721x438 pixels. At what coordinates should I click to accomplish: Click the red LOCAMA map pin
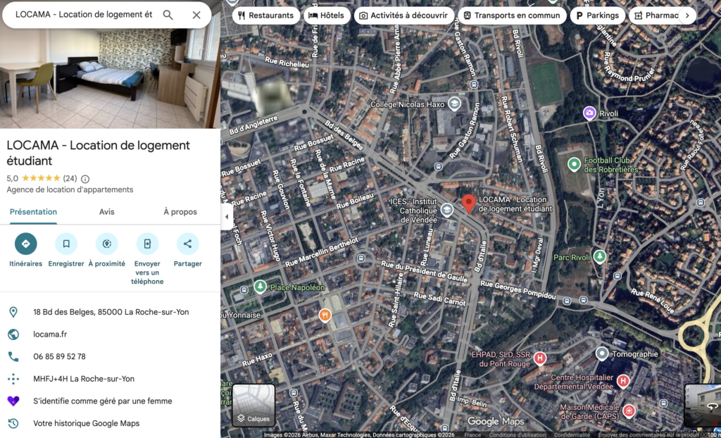coord(468,204)
